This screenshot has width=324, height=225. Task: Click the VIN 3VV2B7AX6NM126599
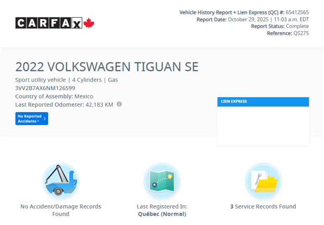click(45, 88)
